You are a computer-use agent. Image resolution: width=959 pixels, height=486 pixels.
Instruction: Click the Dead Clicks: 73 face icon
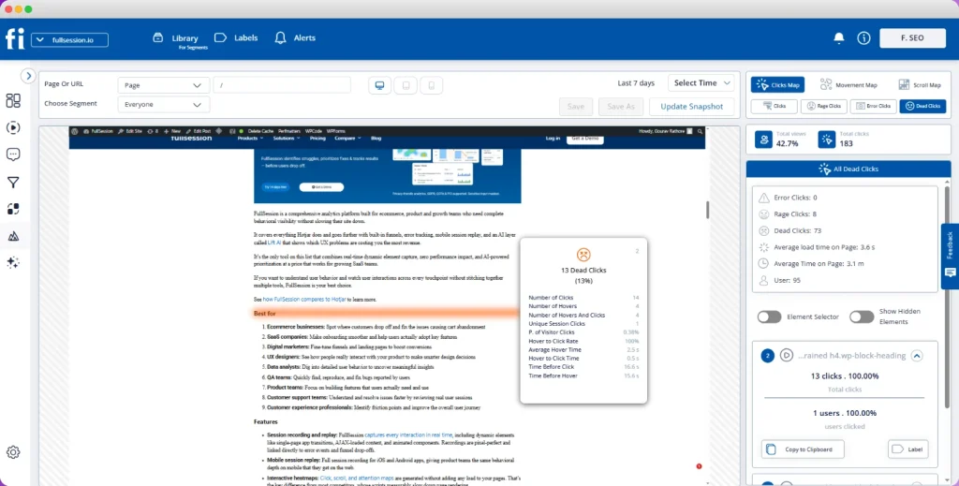point(764,230)
